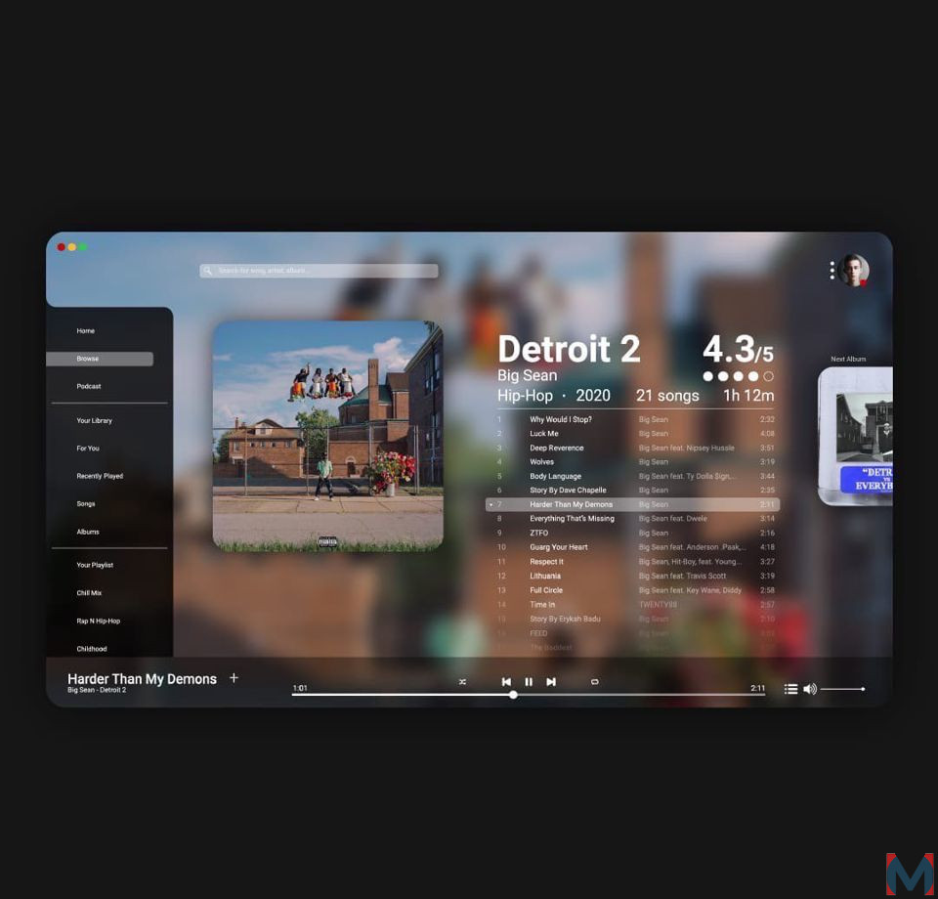Open Songs in sidebar
Viewport: 938px width, 899px height.
tap(86, 503)
